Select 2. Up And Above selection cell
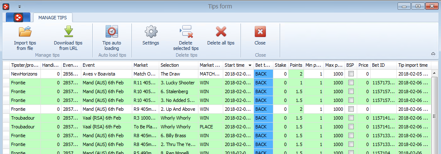Image resolution: width=441 pixels, height=154 pixels. click(179, 109)
